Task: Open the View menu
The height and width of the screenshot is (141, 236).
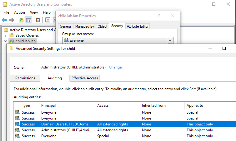Action: coord(34,12)
